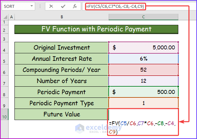Viewport: 197px width, 139px height.
Task: Select row 4 header
Action: [x=4, y=48]
